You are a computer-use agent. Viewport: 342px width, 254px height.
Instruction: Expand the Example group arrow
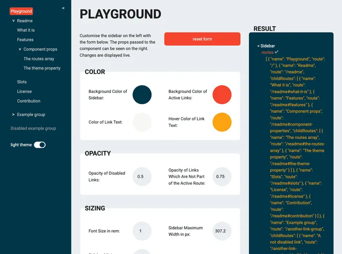[13, 115]
